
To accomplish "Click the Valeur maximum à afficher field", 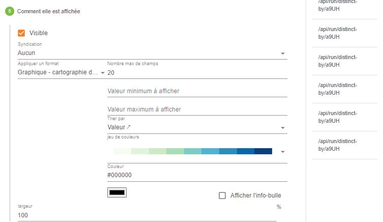I will pos(197,109).
